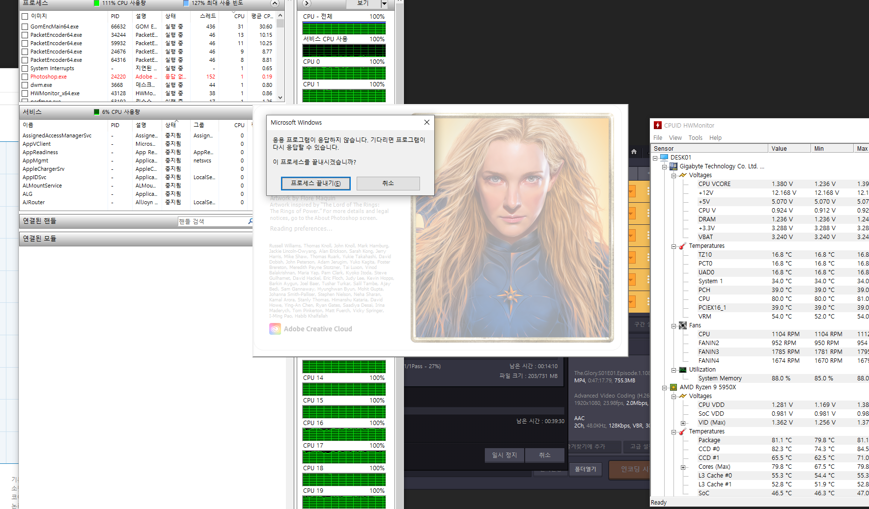Click the Temperatures icon under AMD Ryzen 9 5950X
This screenshot has height=509, width=869.
[x=683, y=431]
